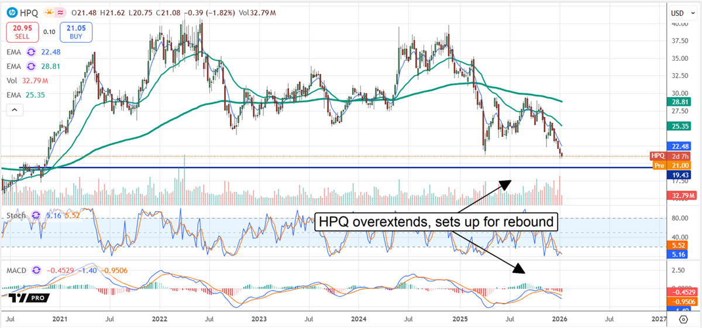The image size is (702, 328).
Task: Select the MACD indicator label
Action: (16, 270)
